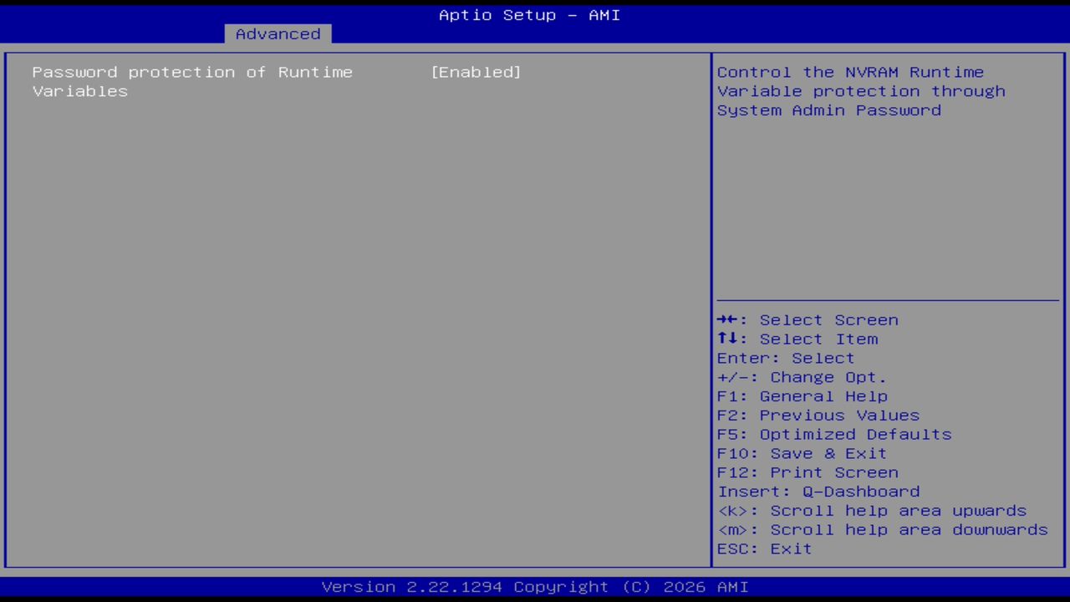
Task: Click the NVRAM Runtime Variable help text
Action: pyautogui.click(x=861, y=91)
